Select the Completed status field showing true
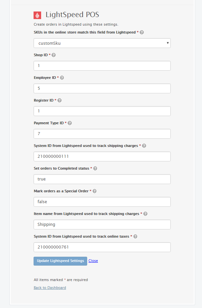202x308 pixels. pyautogui.click(x=102, y=179)
